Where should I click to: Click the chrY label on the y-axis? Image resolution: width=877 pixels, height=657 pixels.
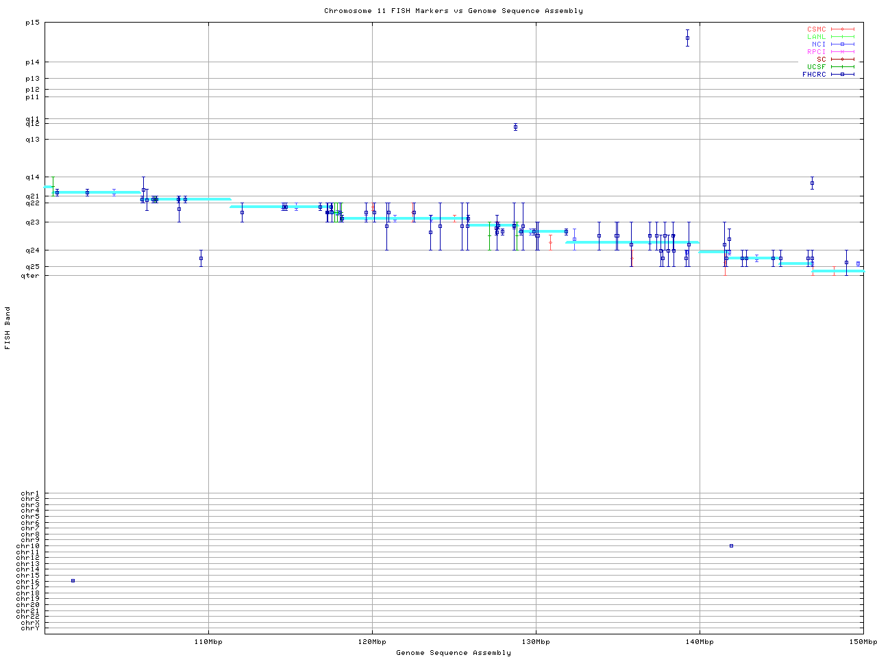(x=30, y=628)
